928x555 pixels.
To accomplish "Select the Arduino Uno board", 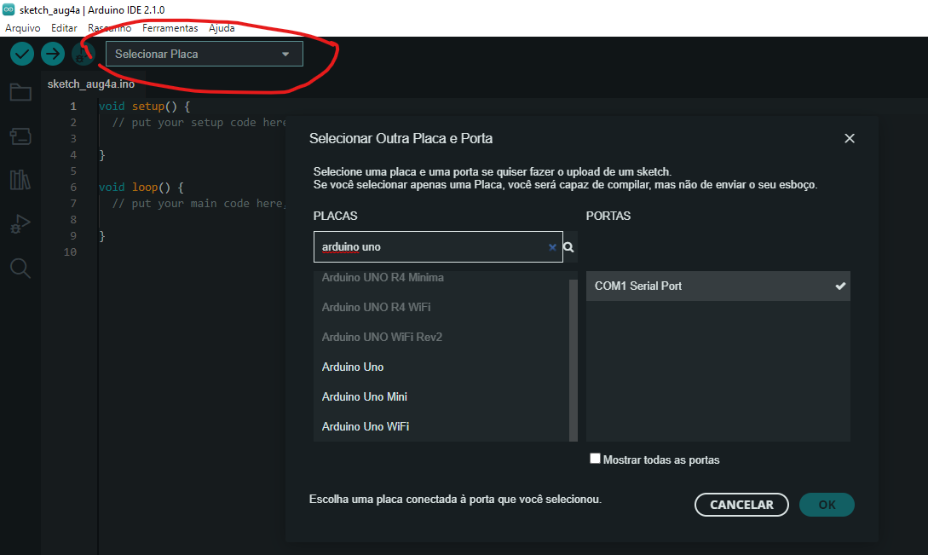I will tap(441, 367).
